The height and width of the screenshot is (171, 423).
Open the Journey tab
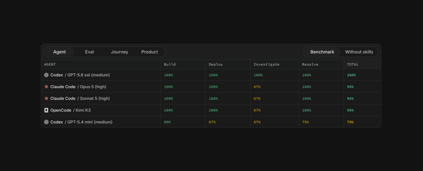(119, 52)
